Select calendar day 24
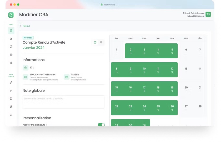The width and height of the screenshot is (221, 142). pyautogui.click(x=144, y=108)
